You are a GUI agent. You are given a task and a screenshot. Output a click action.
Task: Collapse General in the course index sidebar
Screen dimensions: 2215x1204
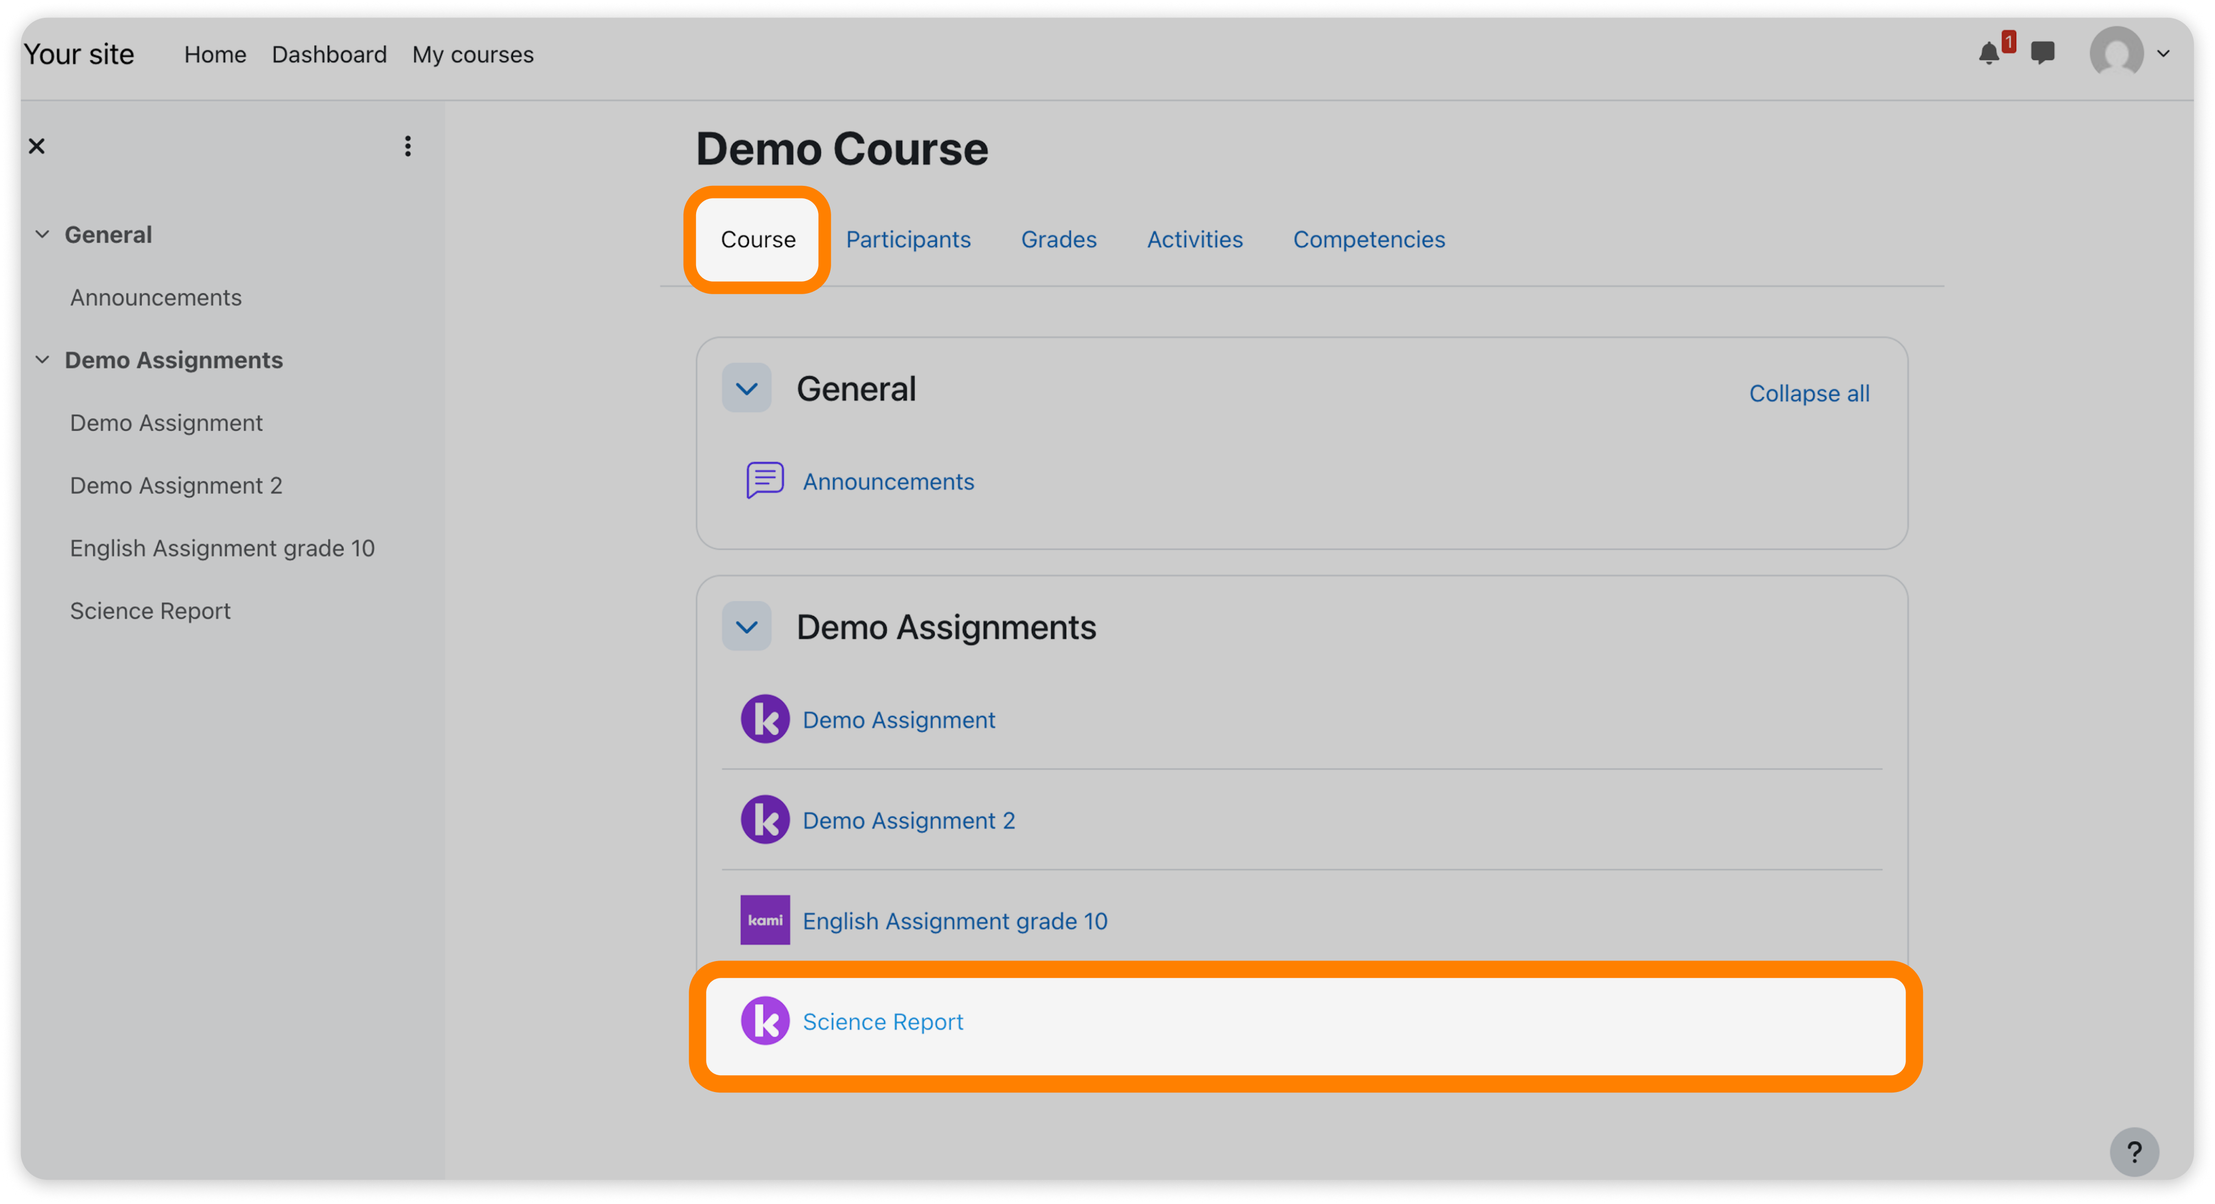(x=42, y=235)
